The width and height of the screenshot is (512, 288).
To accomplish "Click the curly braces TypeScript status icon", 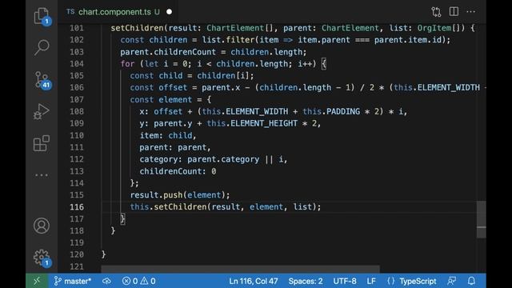I will (x=391, y=281).
